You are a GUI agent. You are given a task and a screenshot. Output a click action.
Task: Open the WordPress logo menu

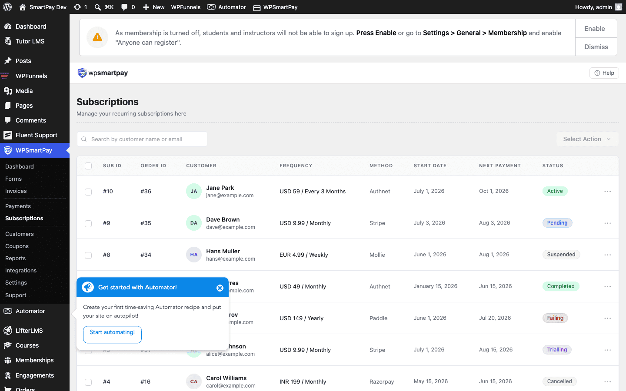point(7,7)
